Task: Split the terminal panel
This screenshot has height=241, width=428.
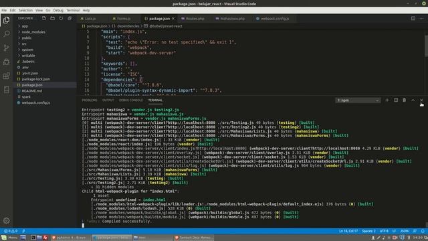Action: point(395,100)
